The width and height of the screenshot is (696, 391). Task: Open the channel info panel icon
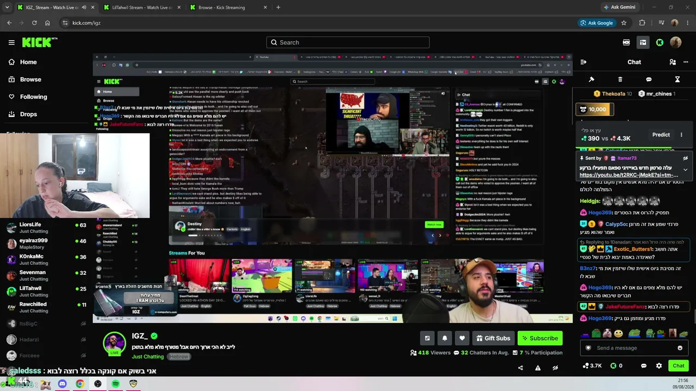427,338
